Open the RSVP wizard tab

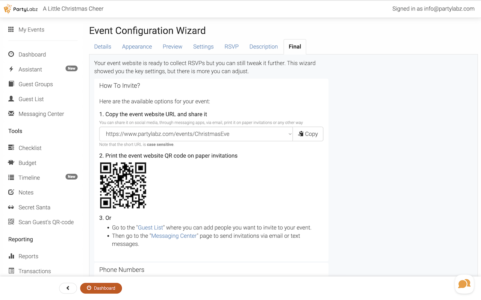[231, 46]
